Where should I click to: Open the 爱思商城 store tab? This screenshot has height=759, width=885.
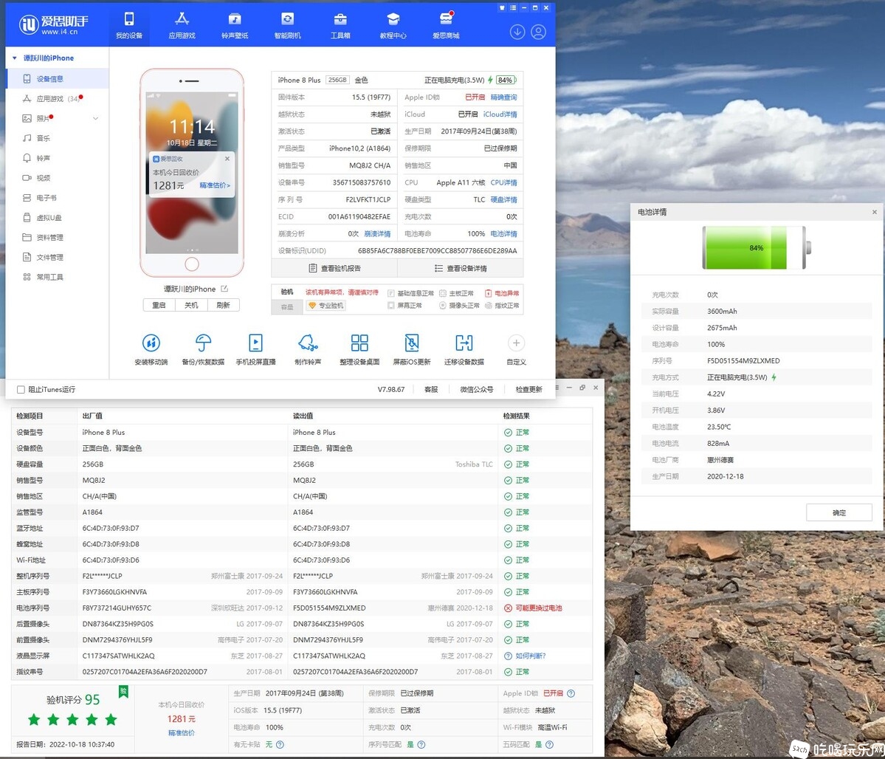[446, 25]
